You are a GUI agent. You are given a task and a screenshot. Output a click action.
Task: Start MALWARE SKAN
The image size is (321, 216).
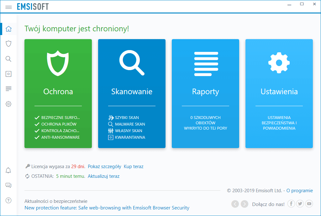point(130,124)
